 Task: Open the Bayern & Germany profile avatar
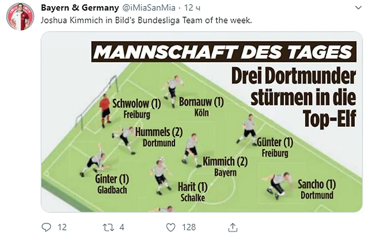[20, 17]
